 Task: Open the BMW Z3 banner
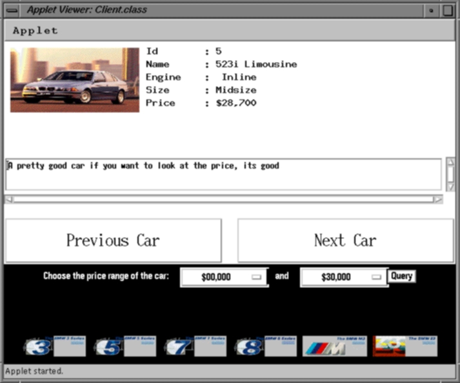405,346
